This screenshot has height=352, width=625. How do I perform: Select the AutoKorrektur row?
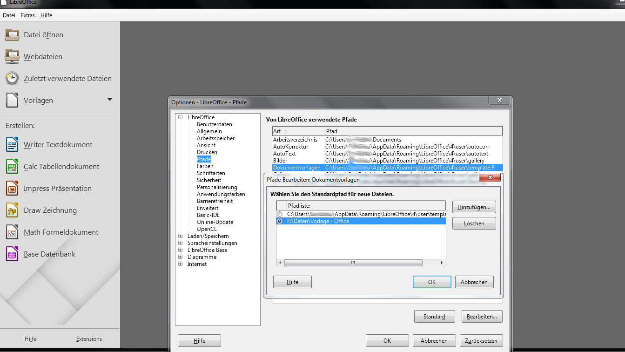pyautogui.click(x=387, y=147)
